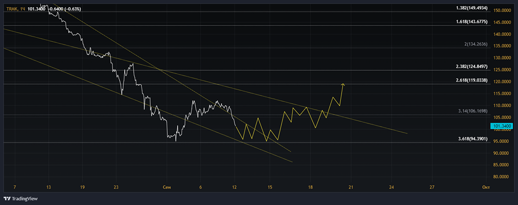Image resolution: width=518 pixels, height=205 pixels.
Task: Click the date label 18 on the time axis
Action: click(x=310, y=187)
